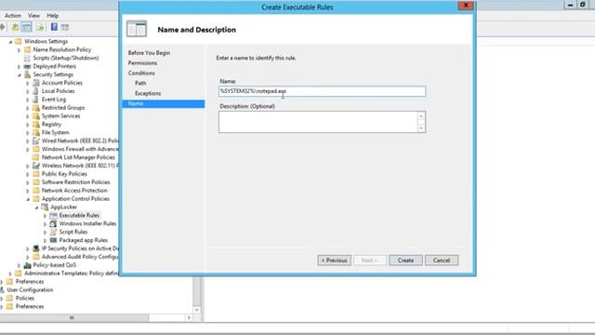This screenshot has height=335, width=595.
Task: Click the Forward arrow toolbar icon
Action: (2, 27)
